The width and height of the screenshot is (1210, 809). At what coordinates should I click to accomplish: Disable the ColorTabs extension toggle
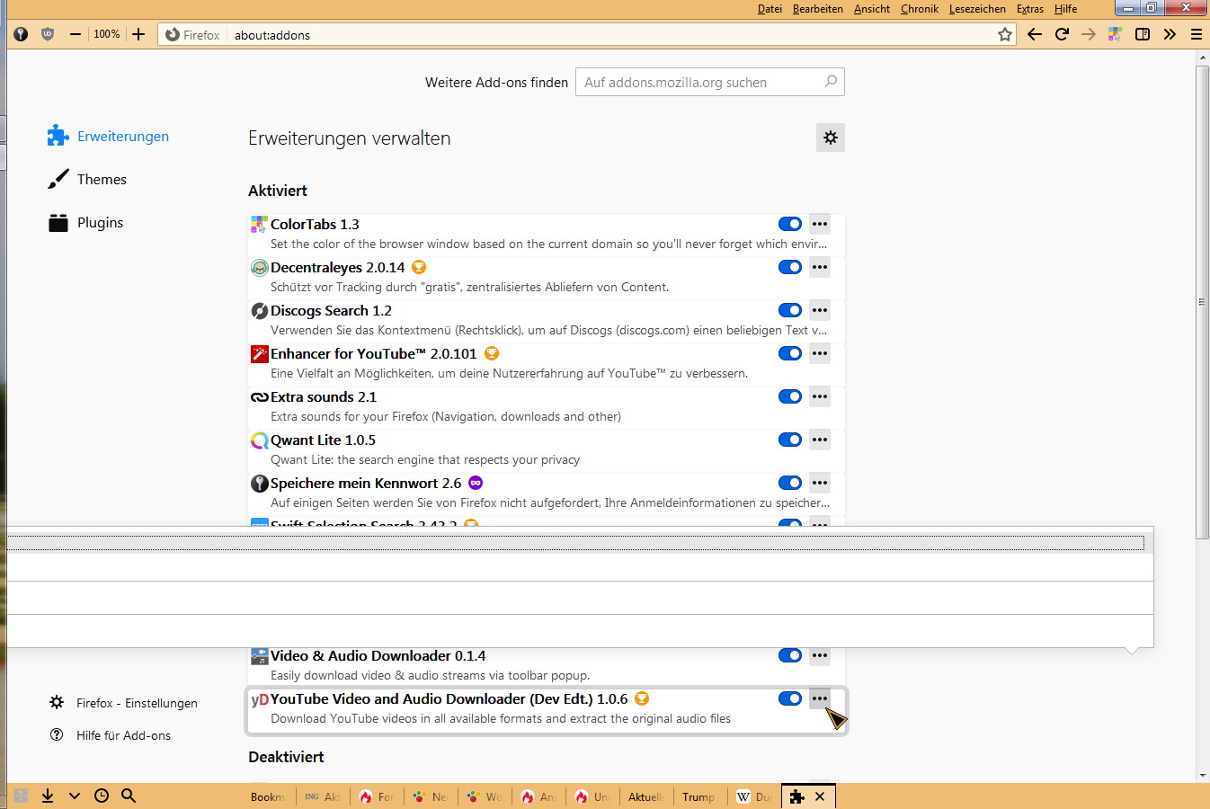(x=790, y=224)
